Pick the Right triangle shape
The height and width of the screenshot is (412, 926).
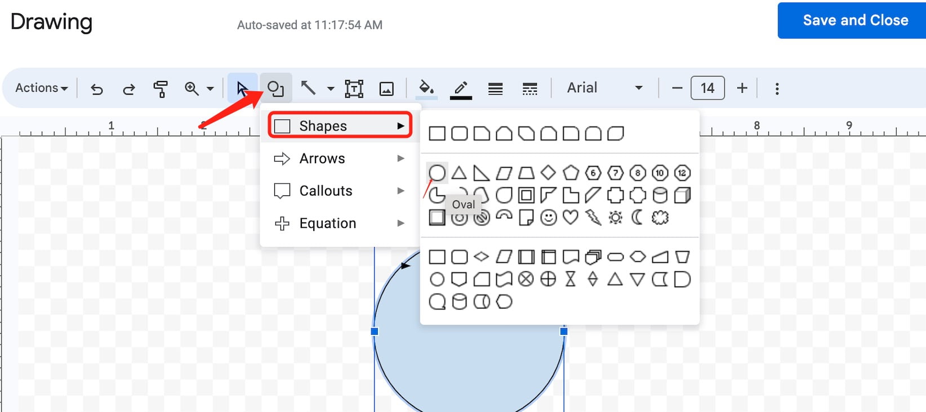(x=482, y=172)
